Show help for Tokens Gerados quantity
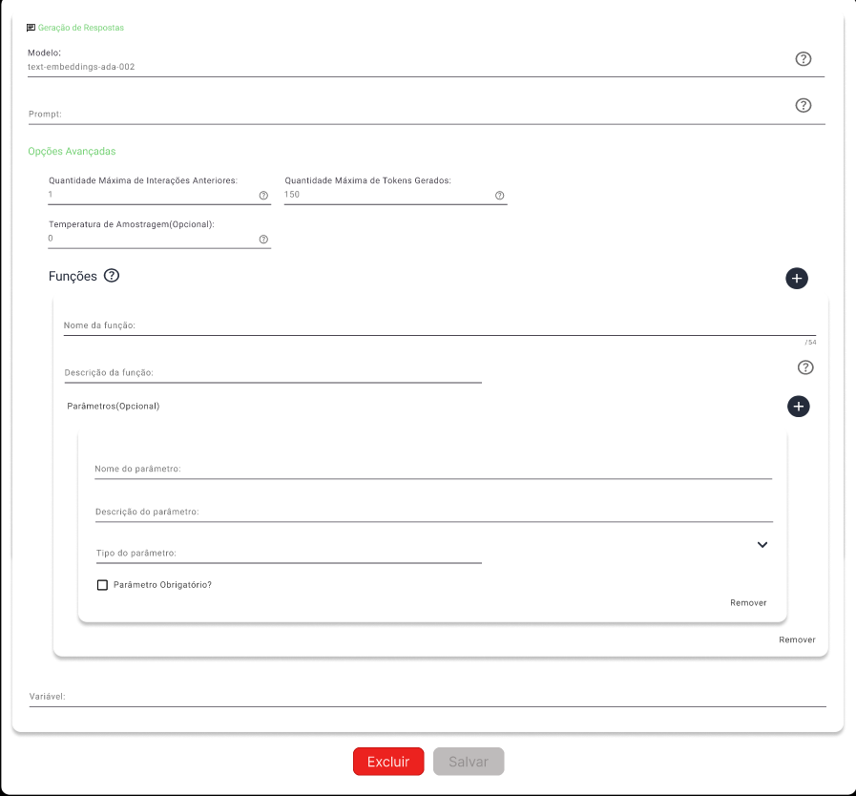 click(x=499, y=196)
